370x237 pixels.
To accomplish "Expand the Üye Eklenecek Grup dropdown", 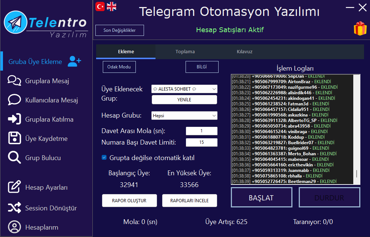I will point(214,89).
